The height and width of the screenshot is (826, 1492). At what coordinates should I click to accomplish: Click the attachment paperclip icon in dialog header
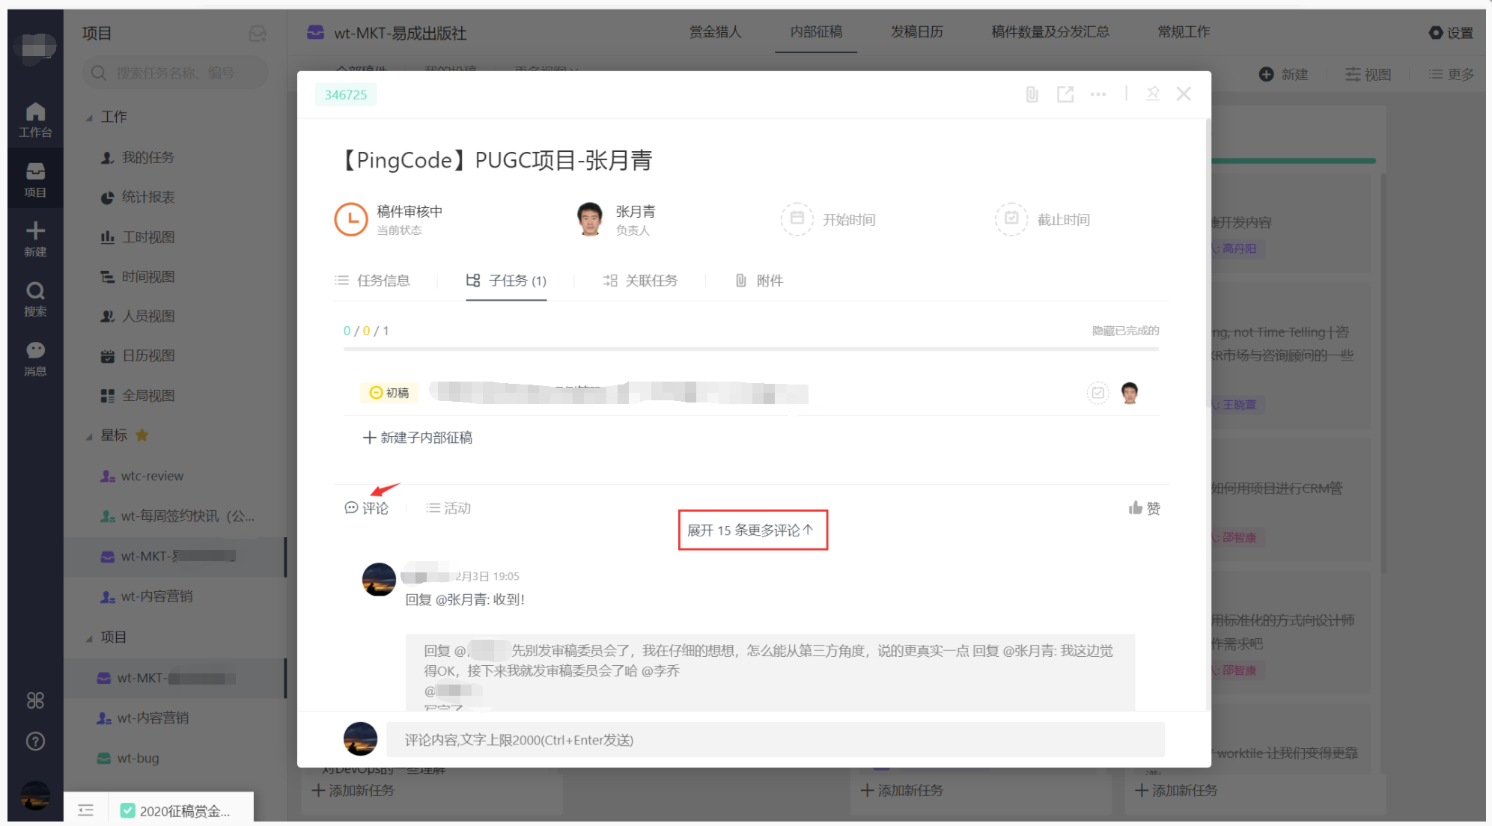pos(1032,94)
